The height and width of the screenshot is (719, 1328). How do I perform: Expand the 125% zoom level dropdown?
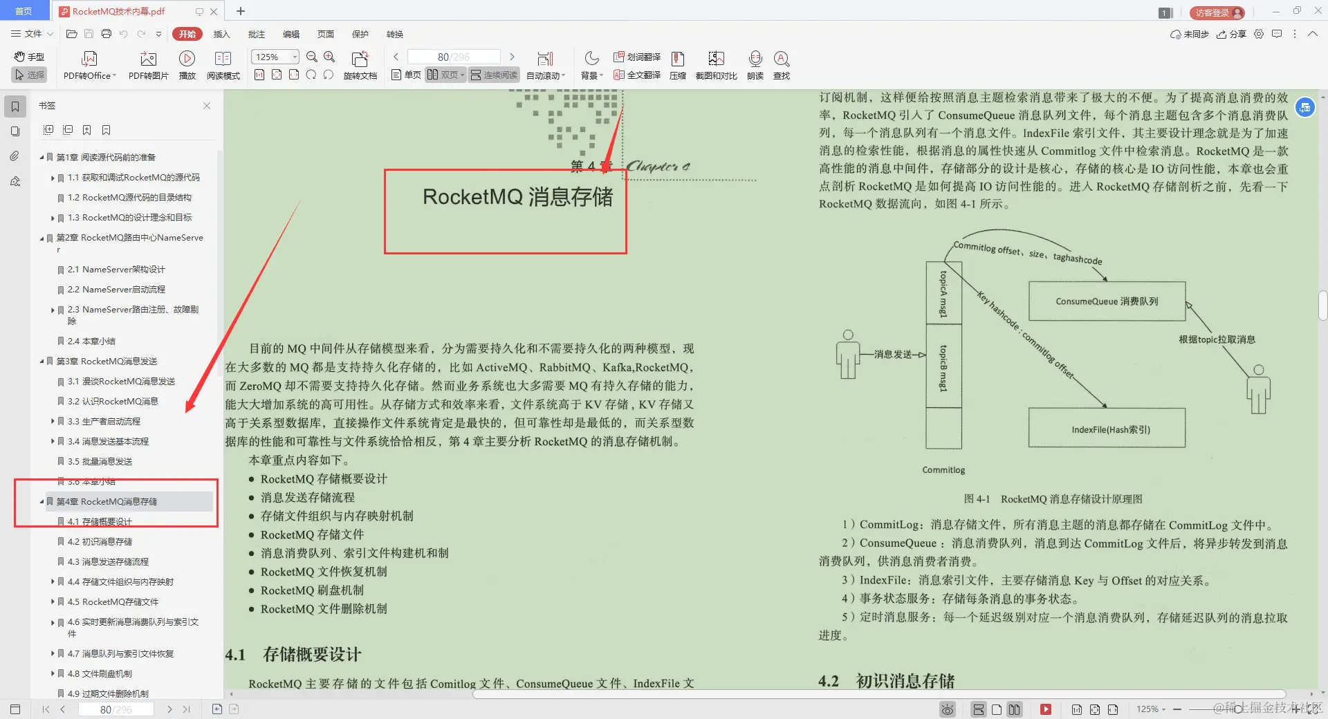(295, 57)
